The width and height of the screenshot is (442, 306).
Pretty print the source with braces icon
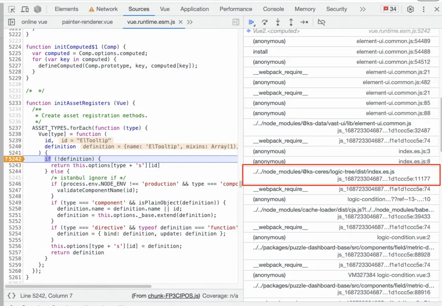point(12,296)
